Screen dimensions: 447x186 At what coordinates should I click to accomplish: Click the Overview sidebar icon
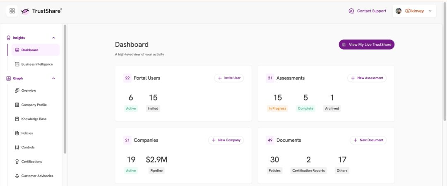17,91
